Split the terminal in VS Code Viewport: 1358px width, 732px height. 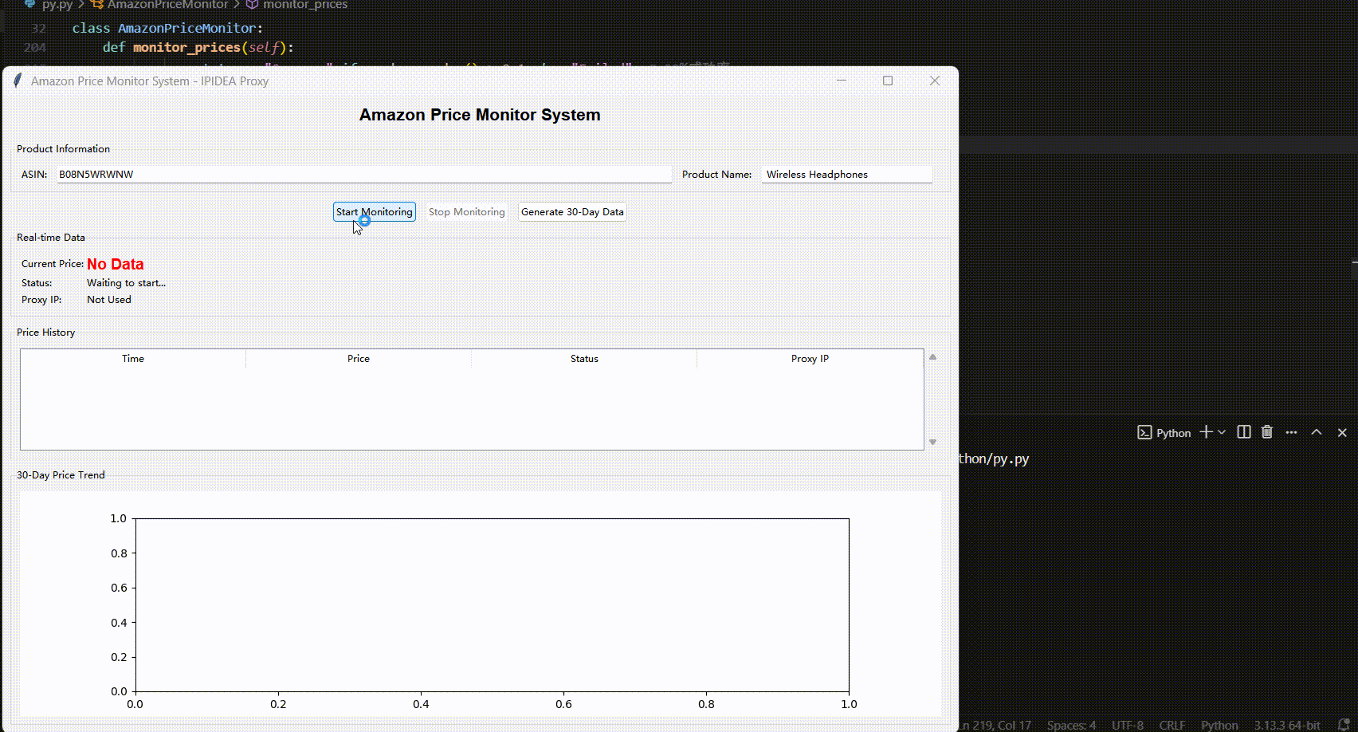click(1244, 432)
